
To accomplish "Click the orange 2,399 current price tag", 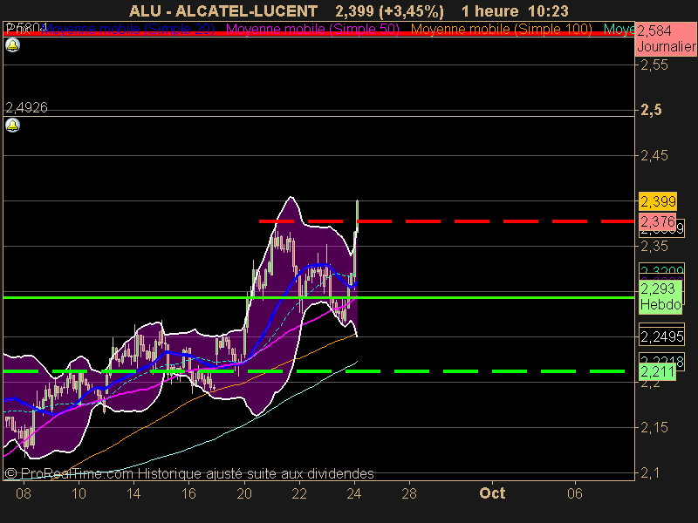I will click(658, 201).
